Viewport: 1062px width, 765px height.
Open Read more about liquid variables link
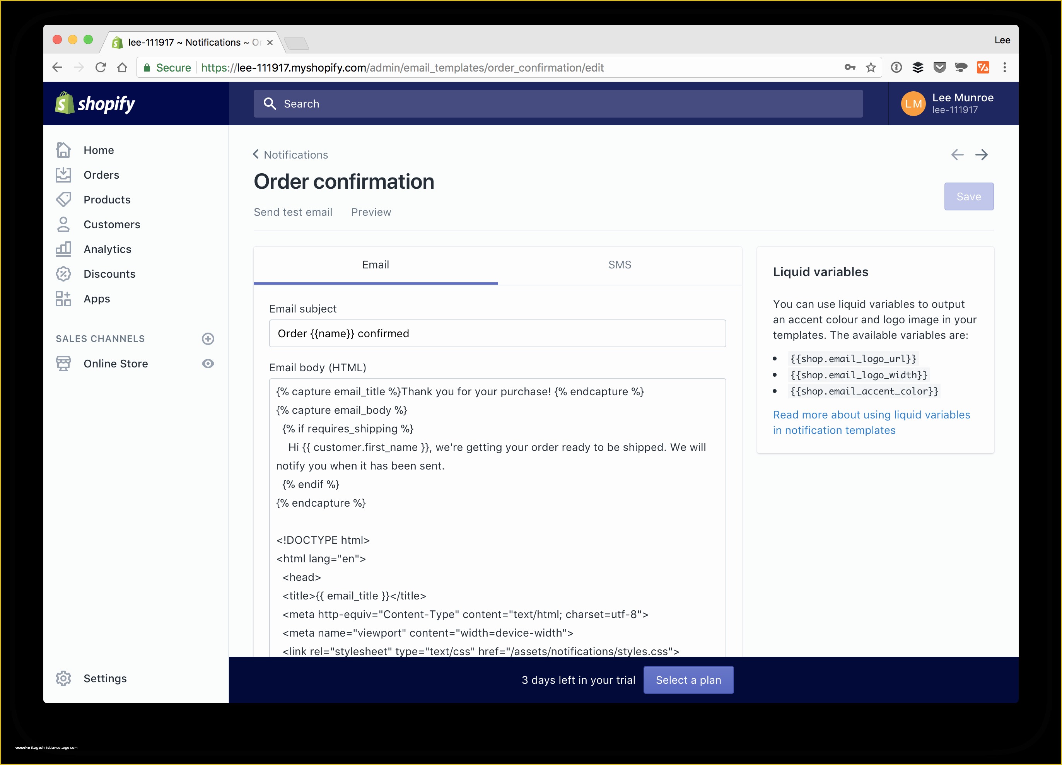tap(872, 421)
